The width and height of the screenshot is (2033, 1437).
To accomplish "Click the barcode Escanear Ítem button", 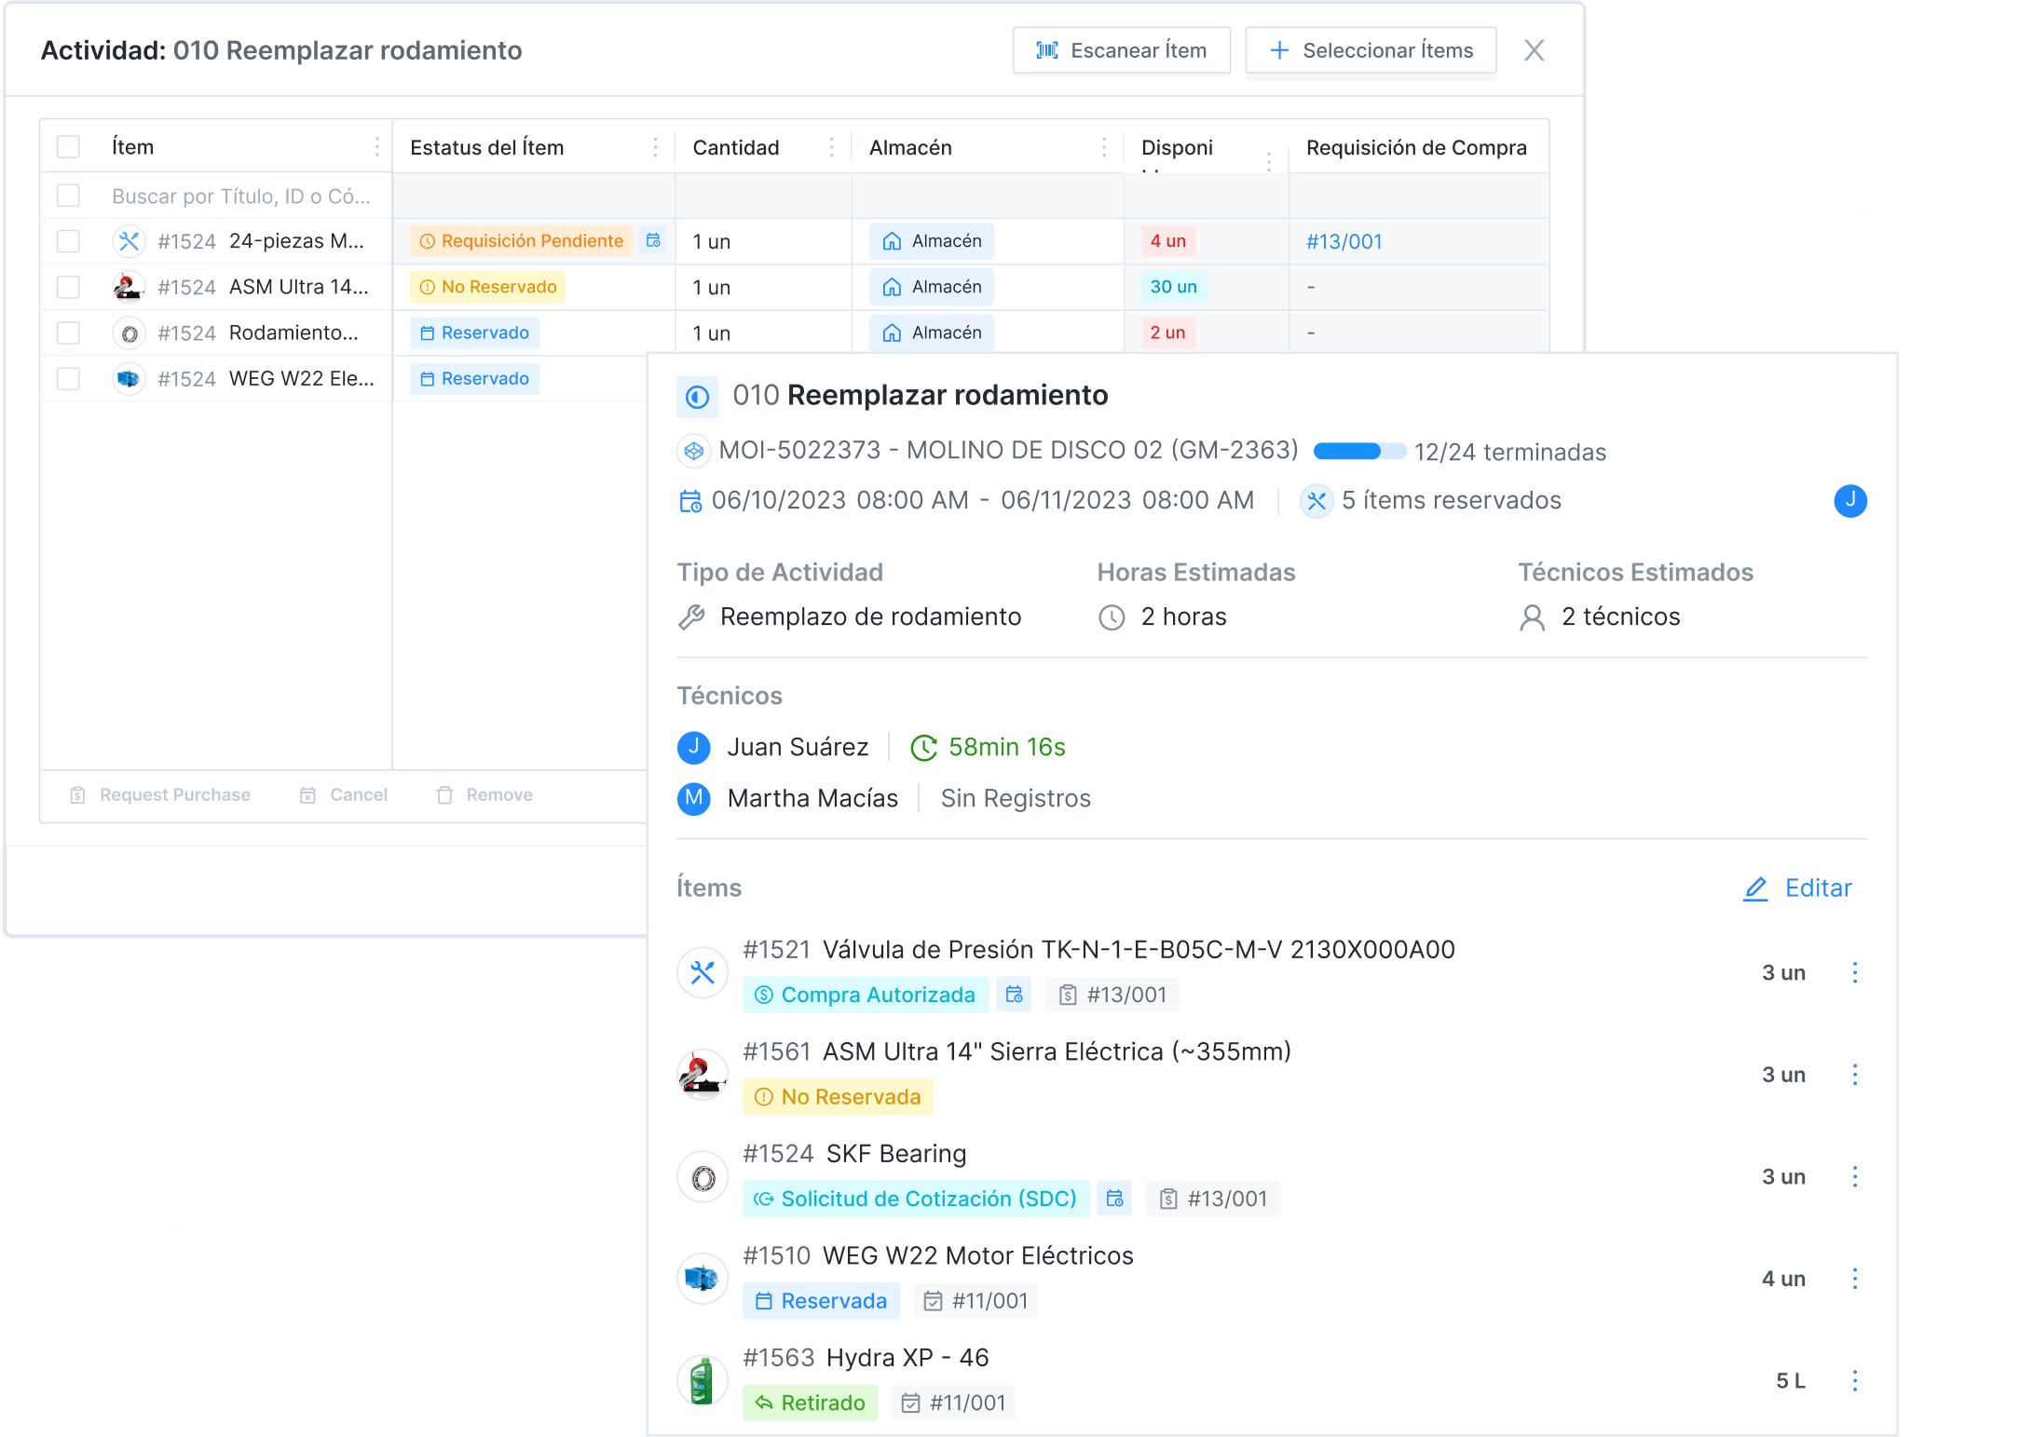I will pos(1121,50).
